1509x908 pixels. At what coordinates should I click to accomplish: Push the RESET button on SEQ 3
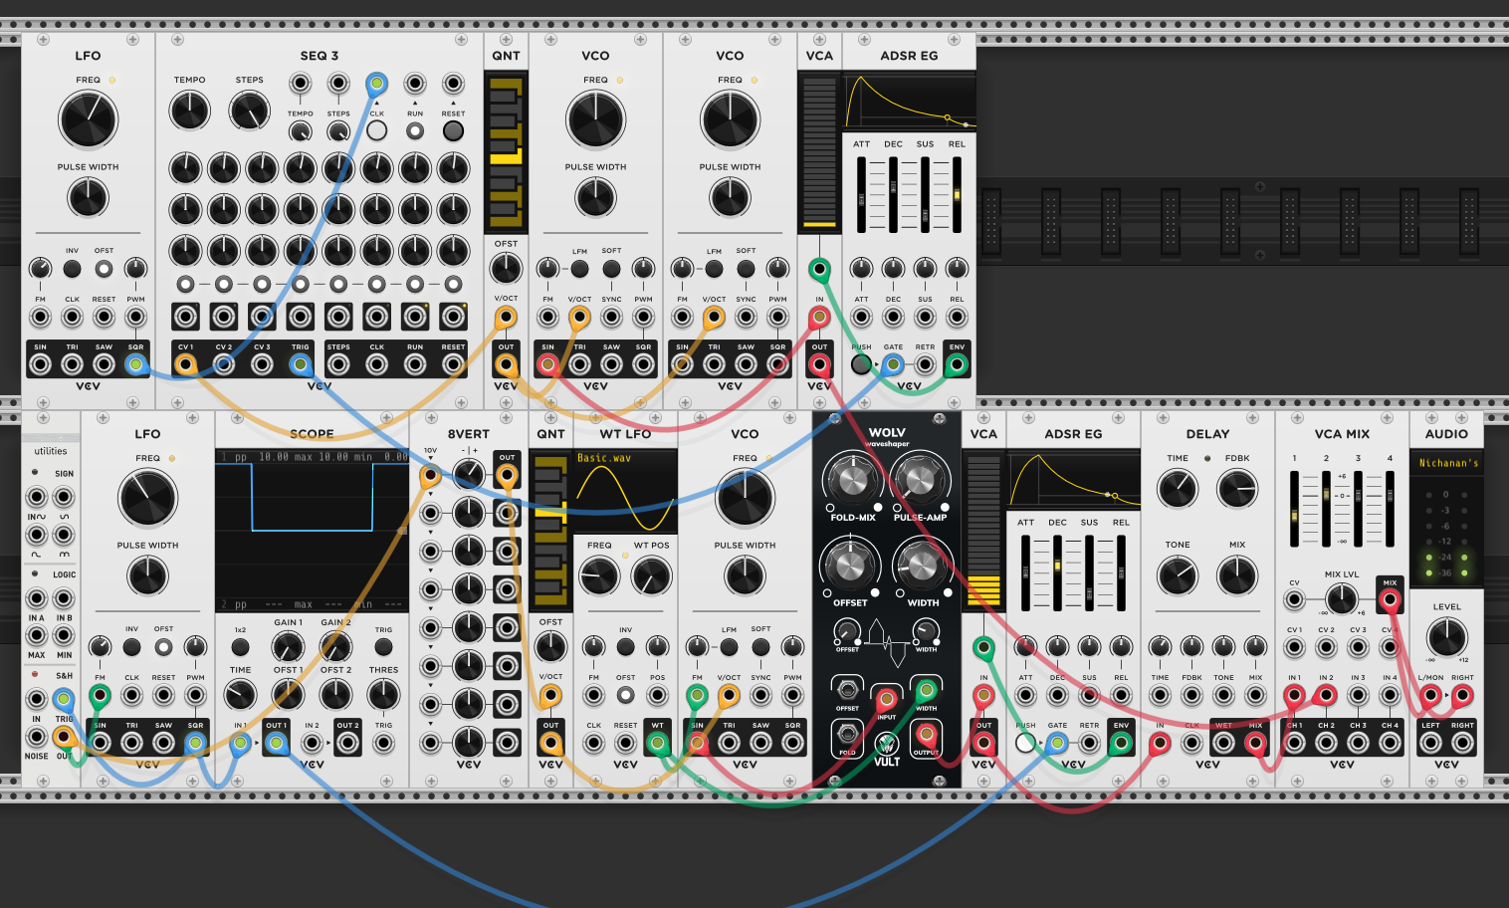click(453, 130)
